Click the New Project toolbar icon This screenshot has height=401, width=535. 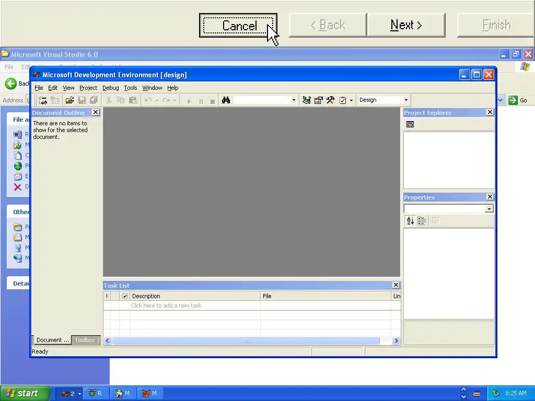43,100
